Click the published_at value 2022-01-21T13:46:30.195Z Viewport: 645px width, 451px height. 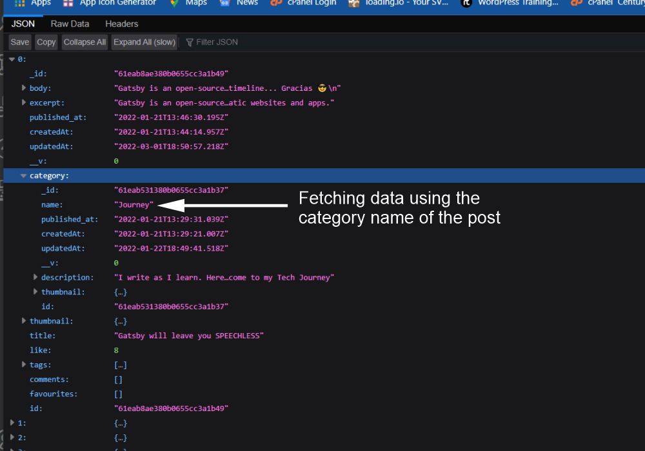(171, 117)
